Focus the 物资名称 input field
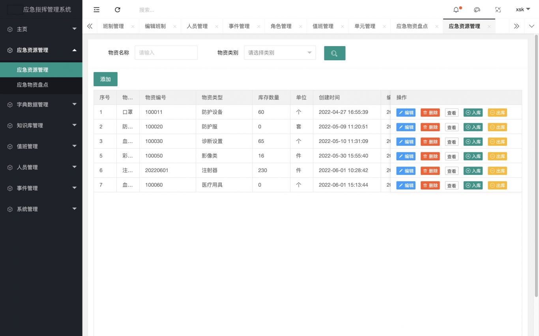Viewport: 539px width, 336px height. pyautogui.click(x=166, y=53)
